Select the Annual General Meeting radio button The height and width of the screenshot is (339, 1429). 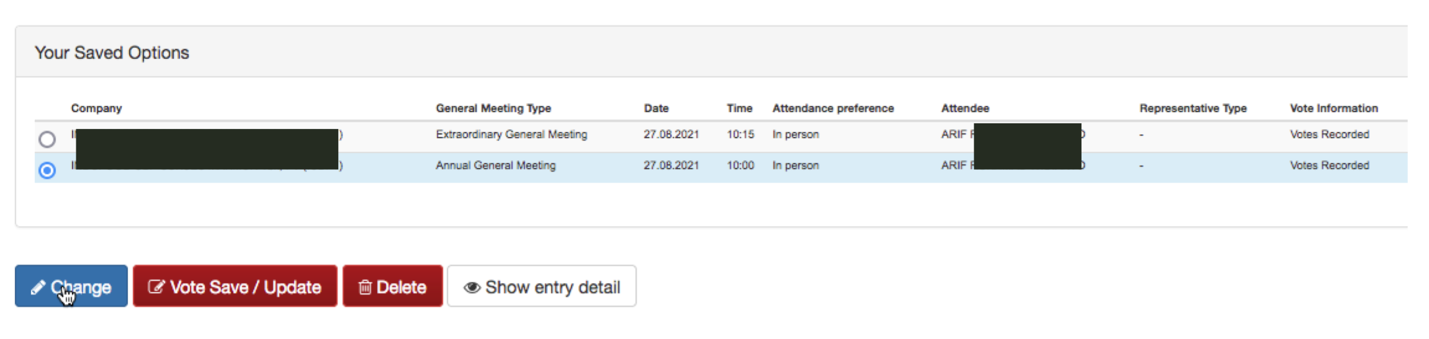coord(47,170)
